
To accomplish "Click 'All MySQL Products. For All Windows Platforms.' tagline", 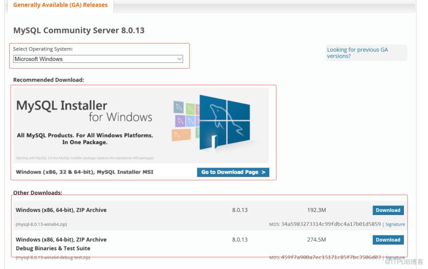I will click(x=85, y=135).
